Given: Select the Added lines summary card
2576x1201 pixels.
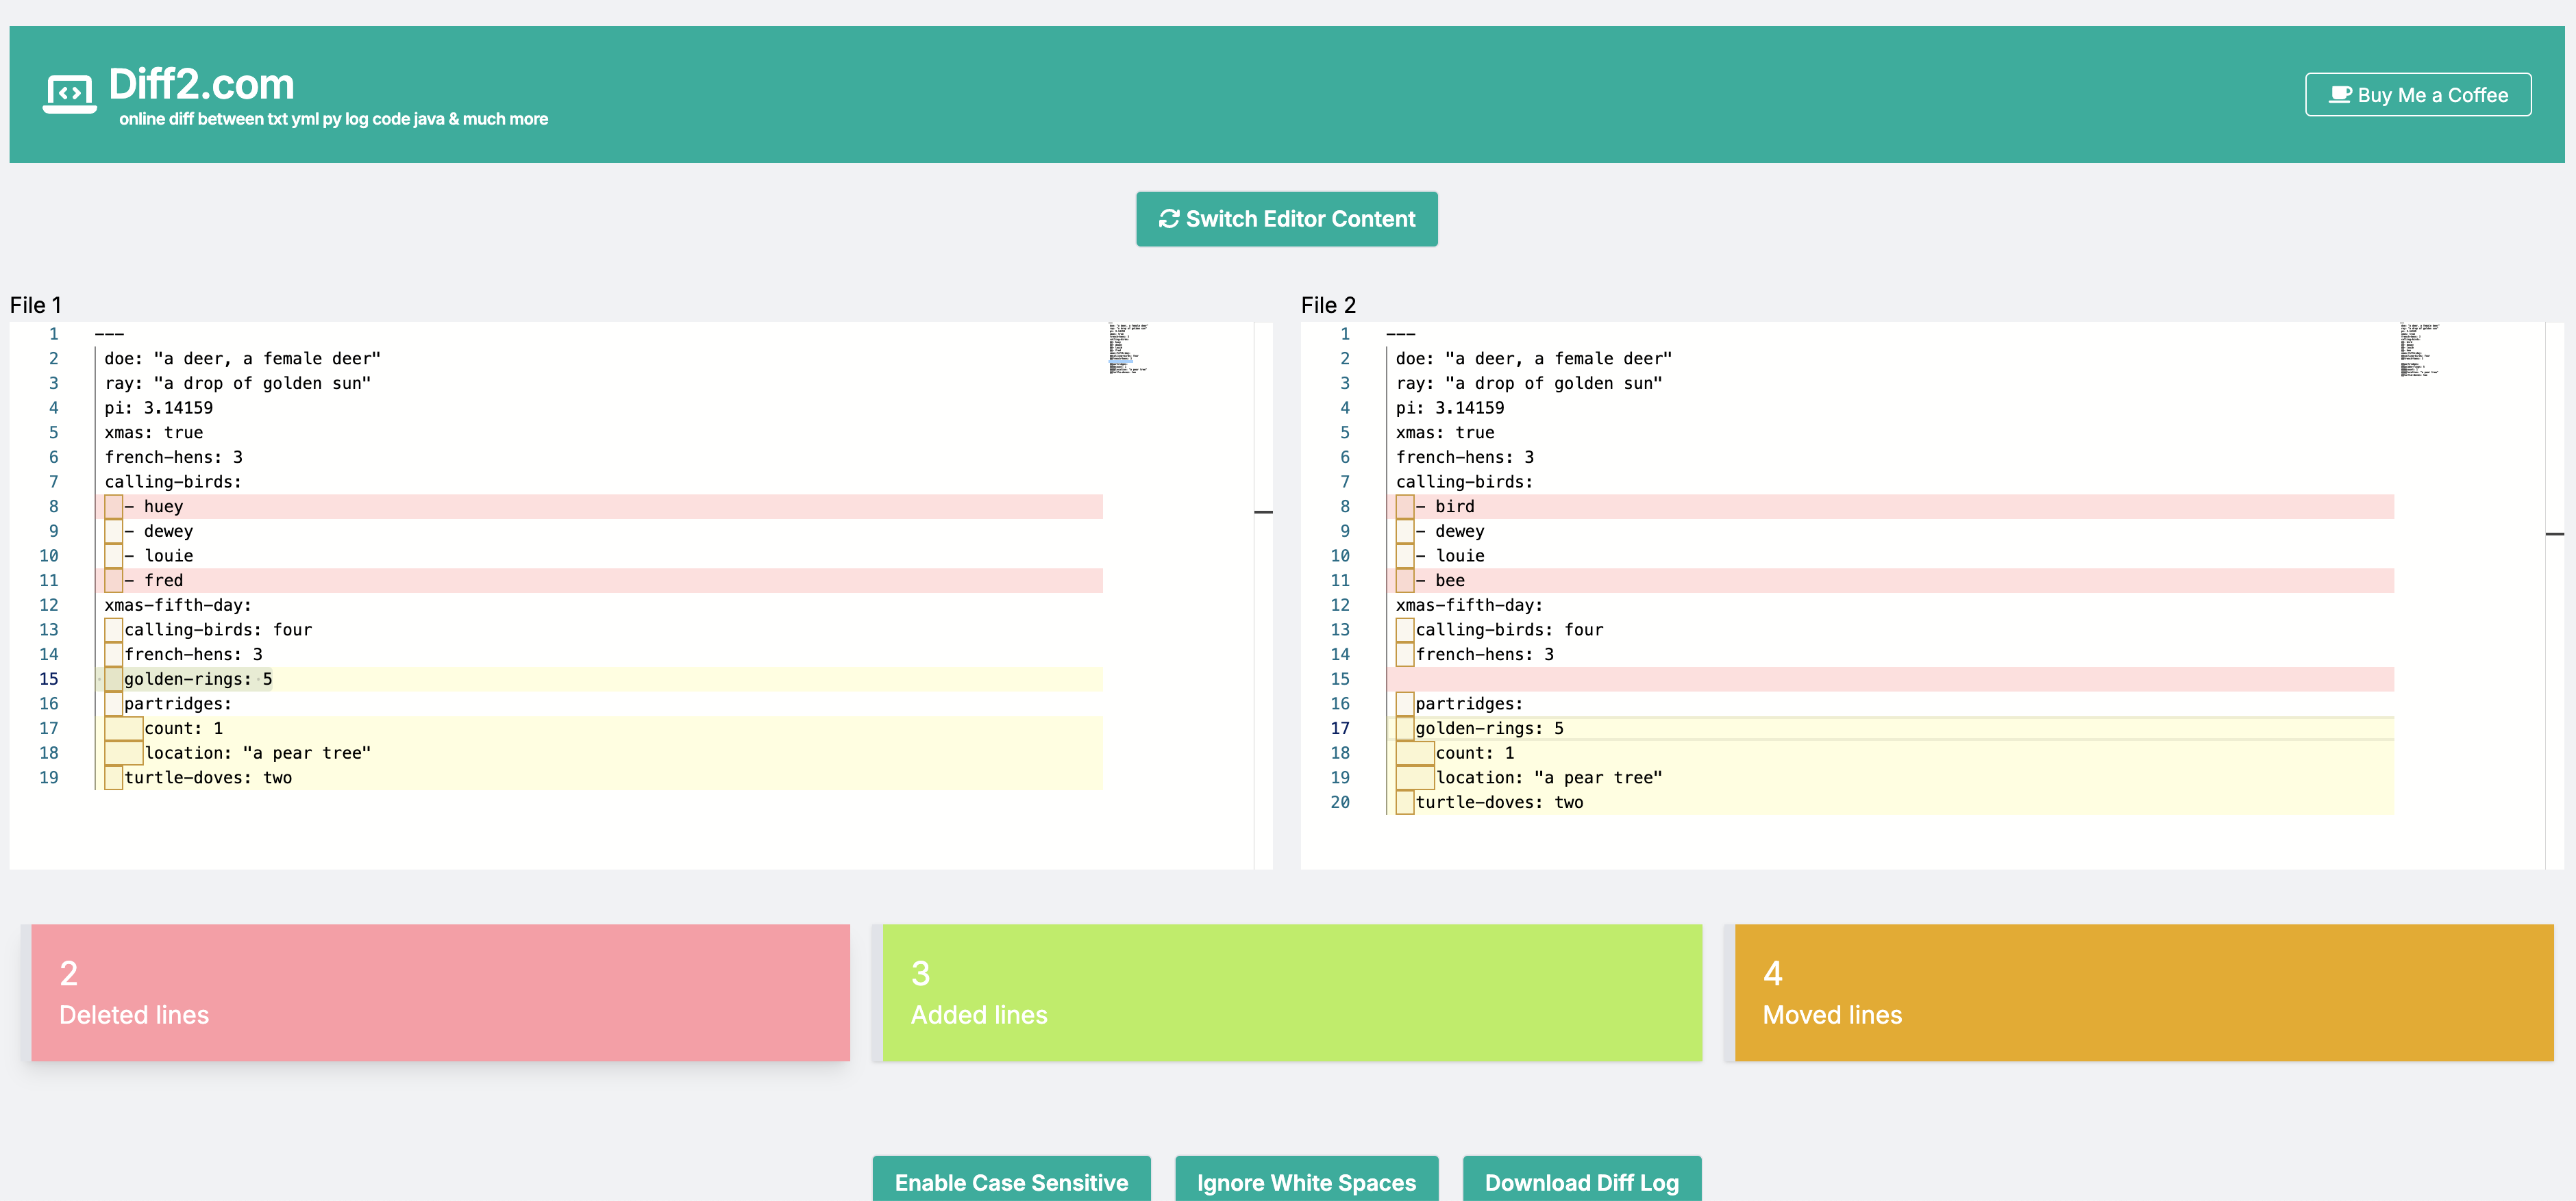Looking at the screenshot, I should point(1291,991).
